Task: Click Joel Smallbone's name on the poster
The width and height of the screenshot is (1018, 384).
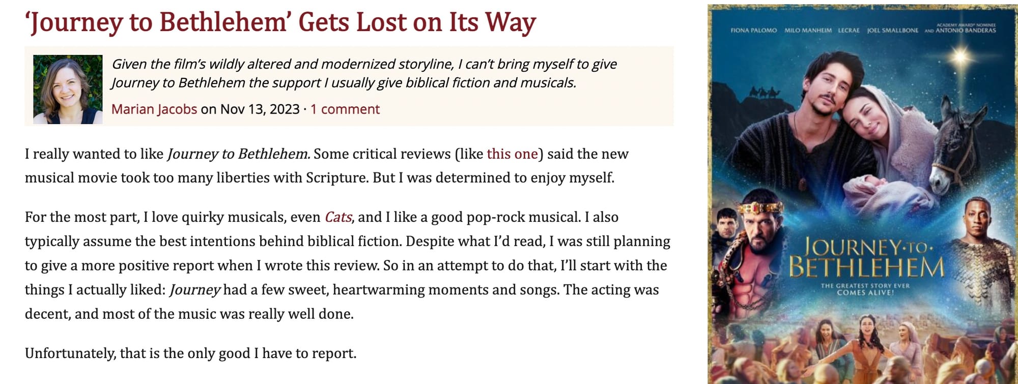Action: coord(893,31)
